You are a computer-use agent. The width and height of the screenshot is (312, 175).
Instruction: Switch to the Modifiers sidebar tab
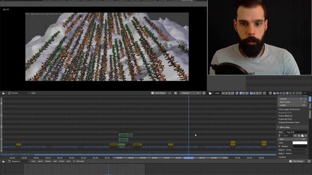pos(310,114)
